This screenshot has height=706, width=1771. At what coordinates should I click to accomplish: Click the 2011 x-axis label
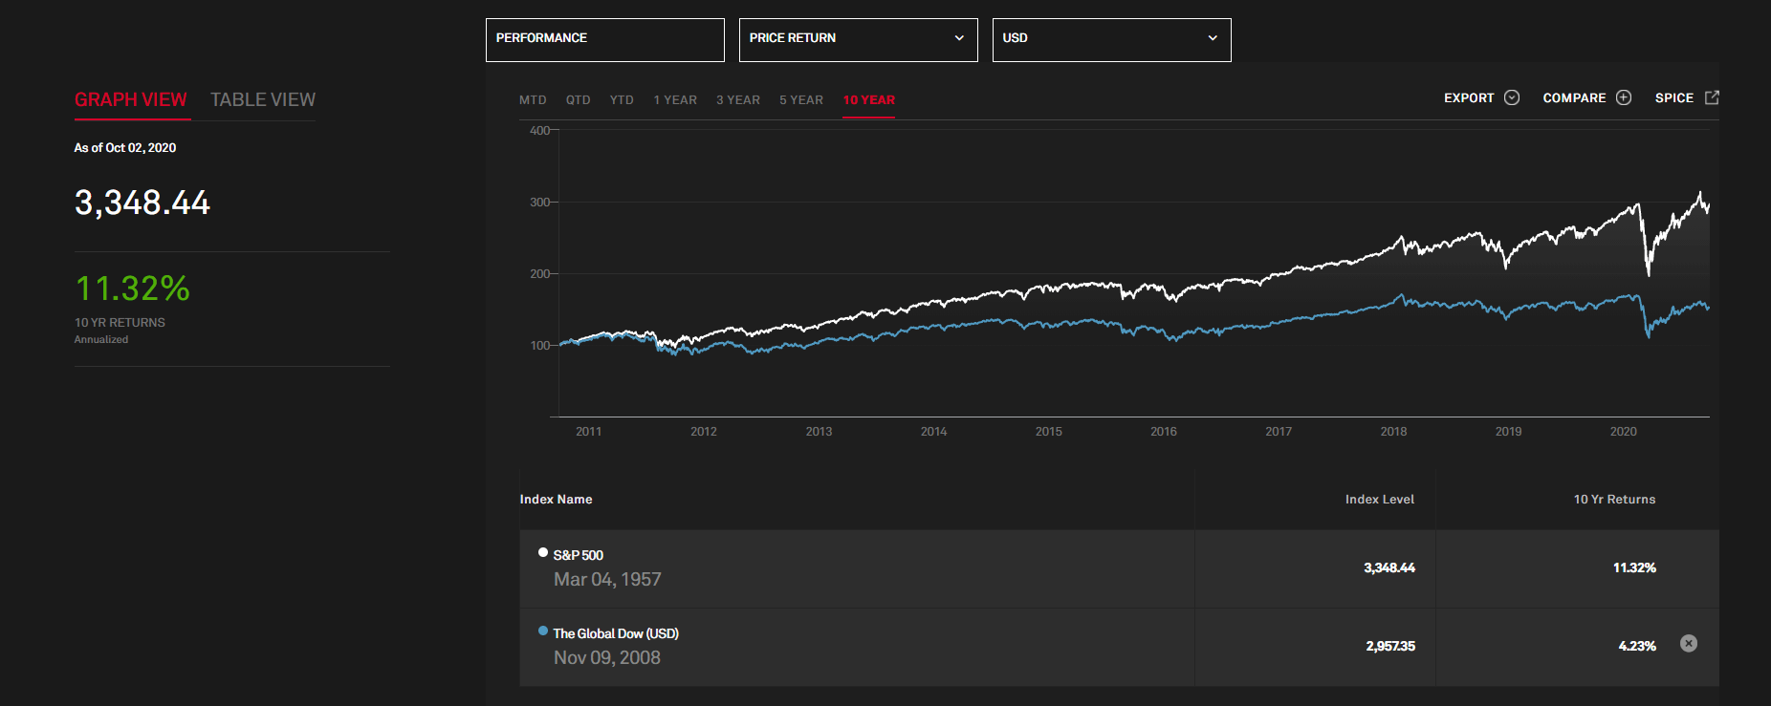click(x=588, y=432)
